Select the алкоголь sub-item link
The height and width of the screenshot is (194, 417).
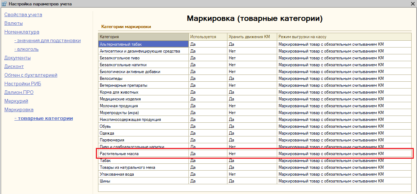26,49
